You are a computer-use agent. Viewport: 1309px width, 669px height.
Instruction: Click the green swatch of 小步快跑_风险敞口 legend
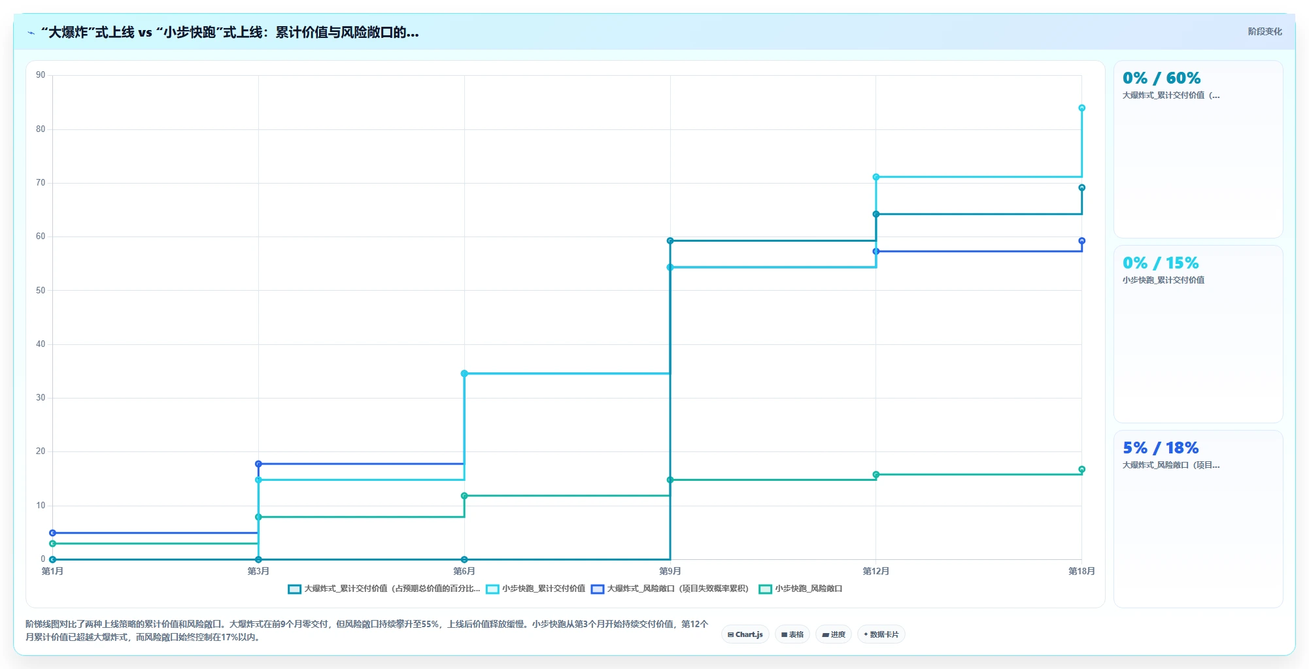[x=765, y=589]
